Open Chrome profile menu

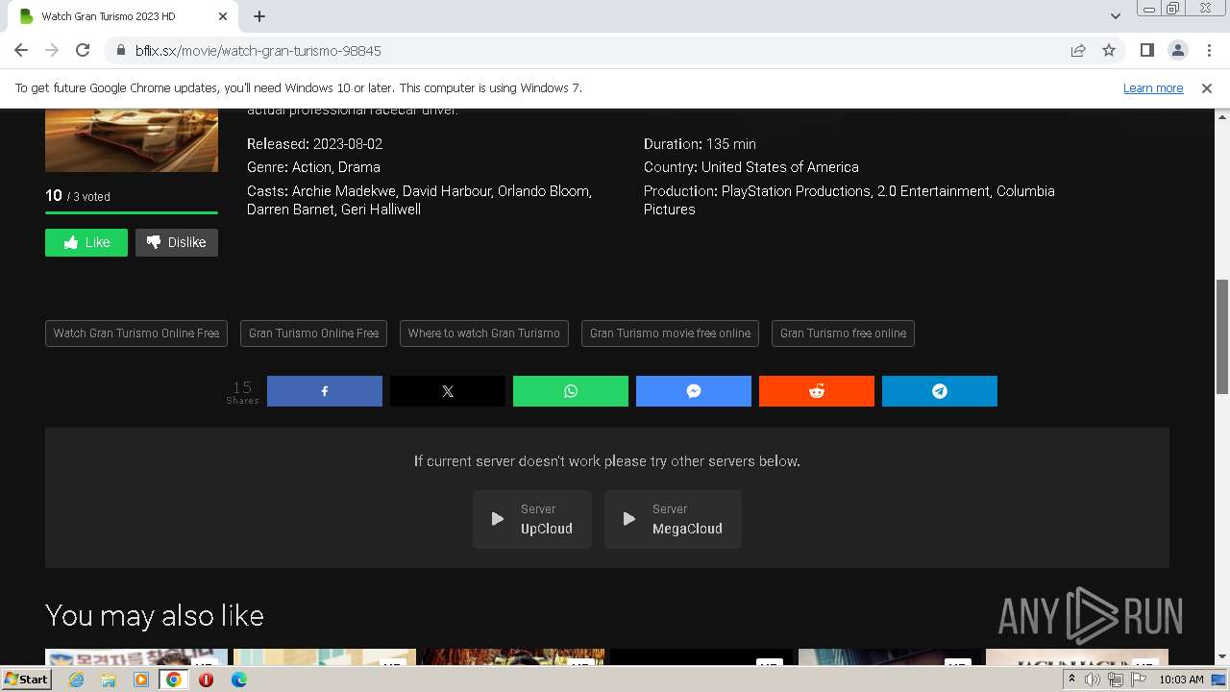1177,50
